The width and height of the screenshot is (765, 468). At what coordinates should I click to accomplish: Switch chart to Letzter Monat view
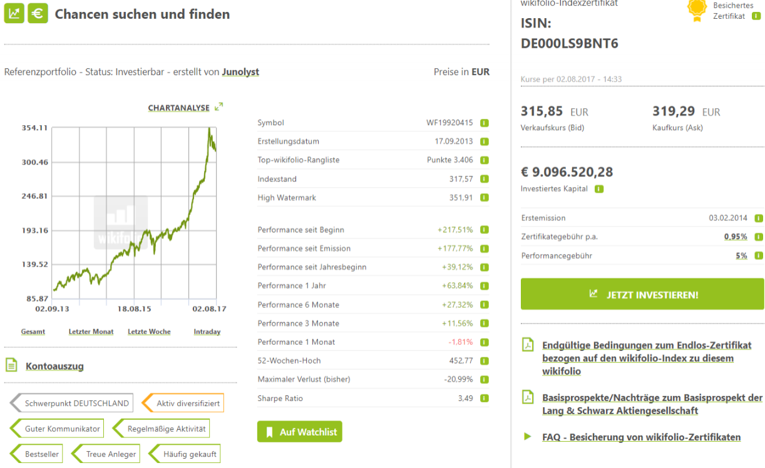point(91,332)
